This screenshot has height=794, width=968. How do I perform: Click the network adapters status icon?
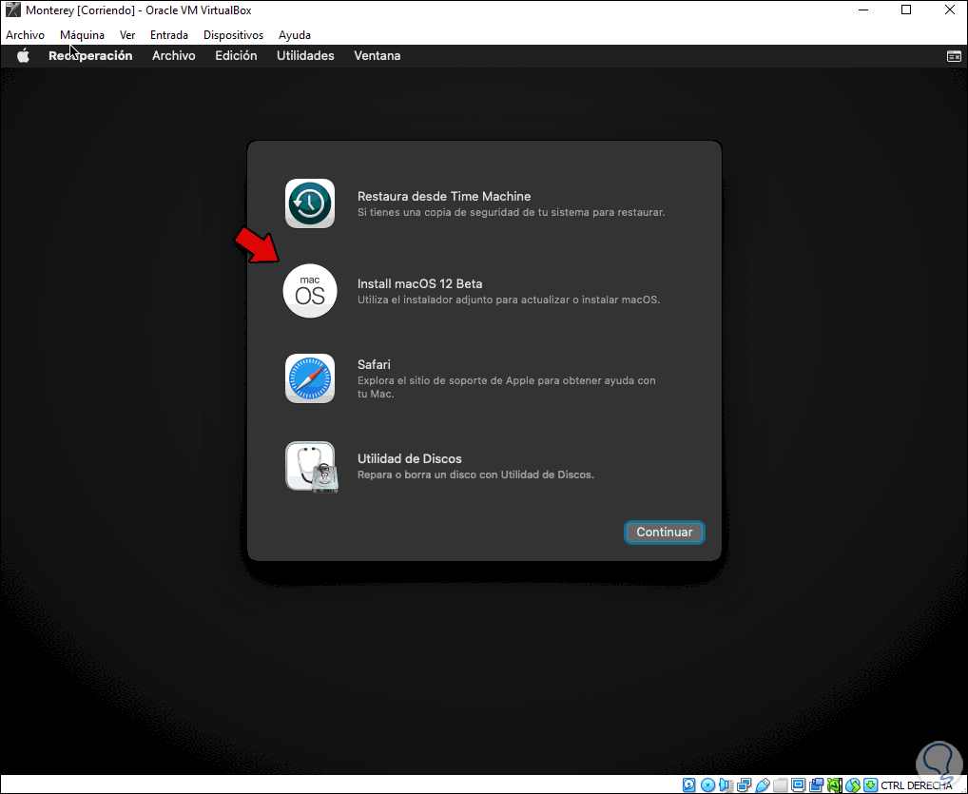[744, 784]
